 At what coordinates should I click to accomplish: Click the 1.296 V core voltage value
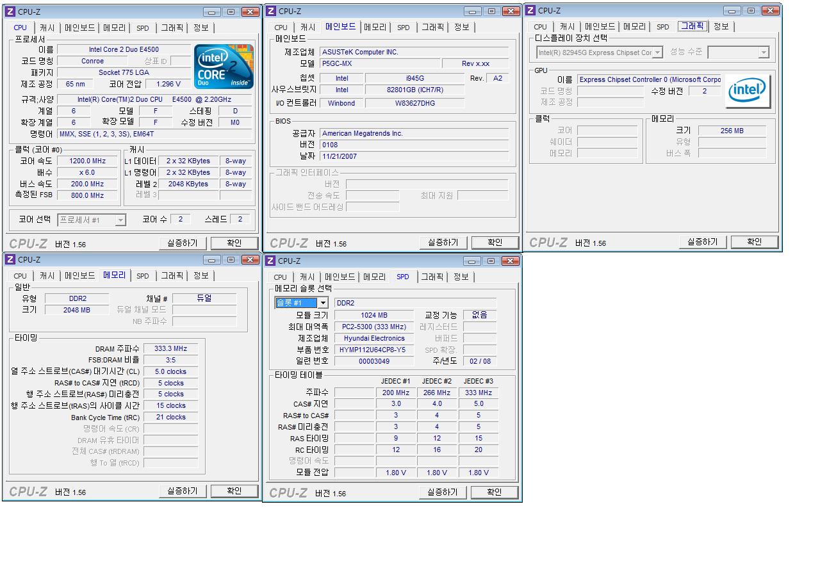click(x=168, y=84)
